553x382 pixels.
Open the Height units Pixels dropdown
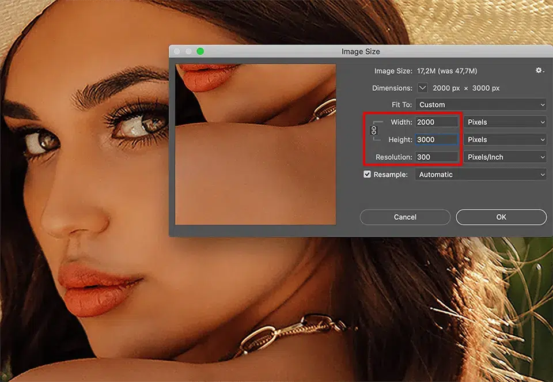tap(505, 139)
